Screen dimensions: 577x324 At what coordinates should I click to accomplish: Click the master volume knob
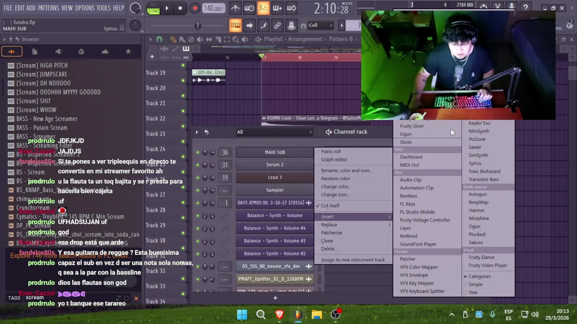click(x=135, y=8)
